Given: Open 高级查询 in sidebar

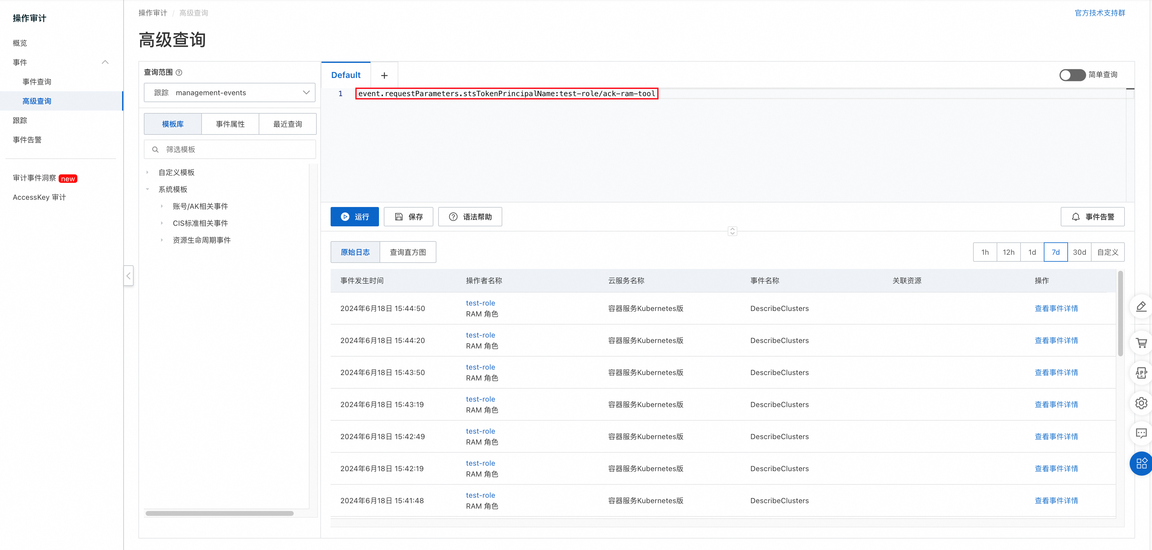Looking at the screenshot, I should pos(37,102).
